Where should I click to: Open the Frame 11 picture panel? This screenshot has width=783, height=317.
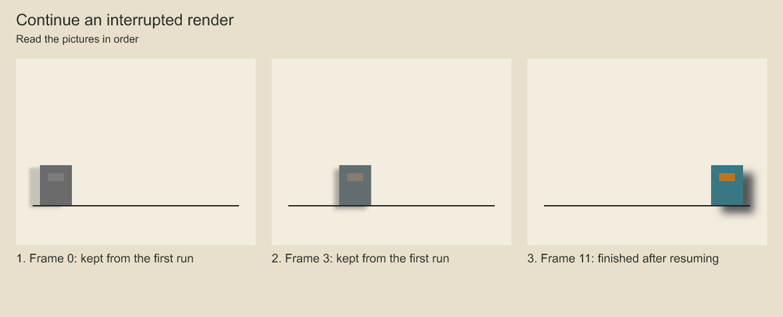coord(647,152)
